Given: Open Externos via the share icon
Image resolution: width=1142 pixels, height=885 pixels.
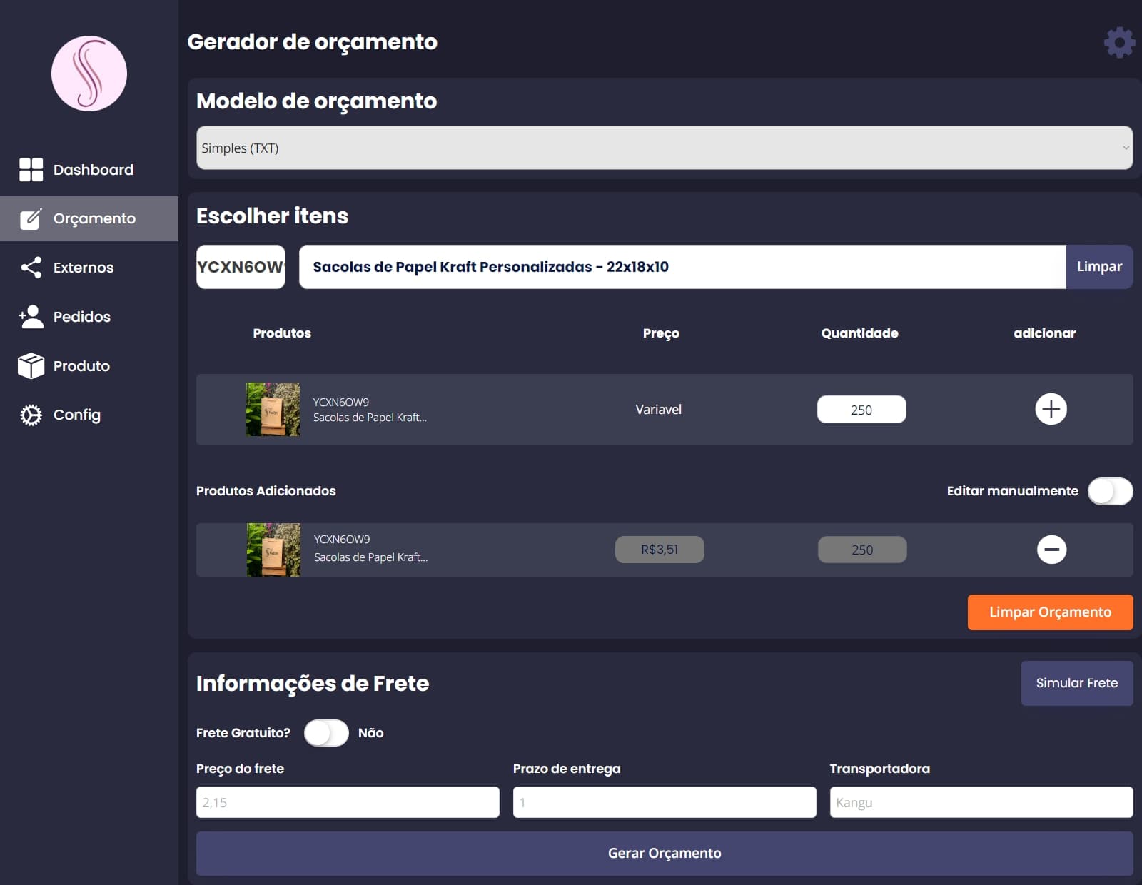Looking at the screenshot, I should [x=29, y=268].
